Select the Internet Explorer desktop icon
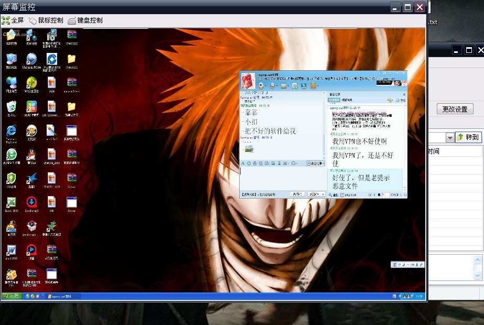This screenshot has width=484, height=325. point(12,133)
